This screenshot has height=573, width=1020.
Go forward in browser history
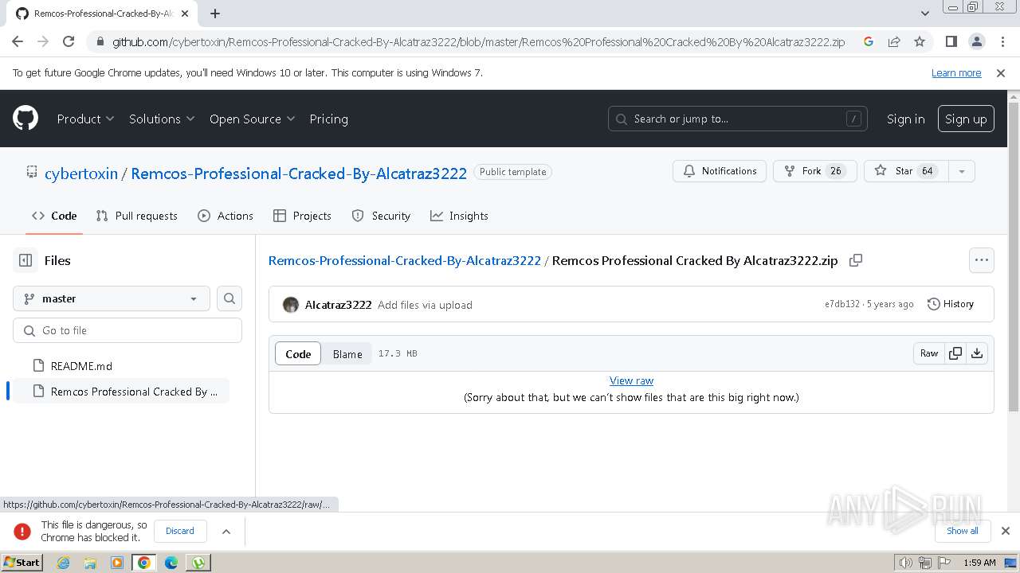(x=43, y=41)
